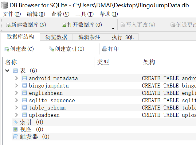Viewport: 196px width, 145px height.
Task: Click the bingojumpdata table icon
Action: pyautogui.click(x=25, y=85)
